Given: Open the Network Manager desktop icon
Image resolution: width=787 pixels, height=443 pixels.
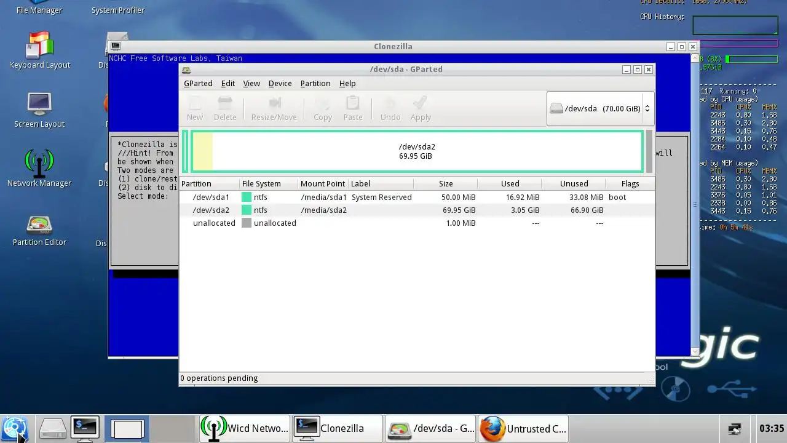Looking at the screenshot, I should point(39,169).
